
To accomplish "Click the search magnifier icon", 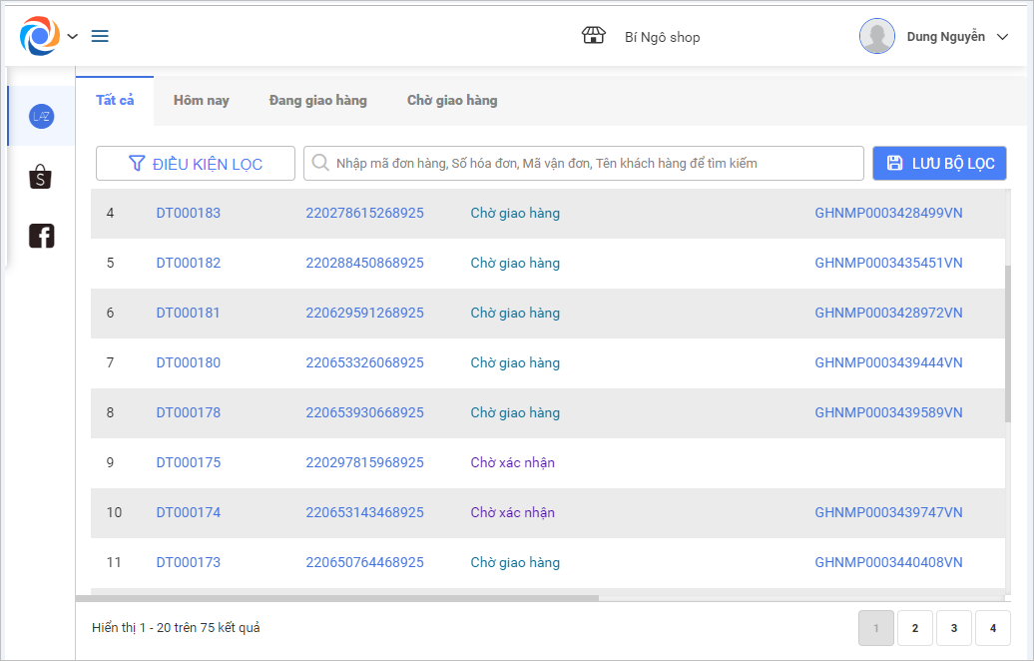I will point(320,163).
